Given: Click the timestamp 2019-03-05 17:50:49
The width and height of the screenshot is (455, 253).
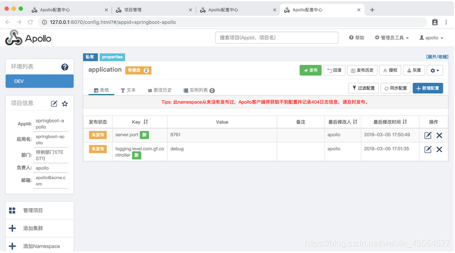Looking at the screenshot, I should [x=387, y=135].
